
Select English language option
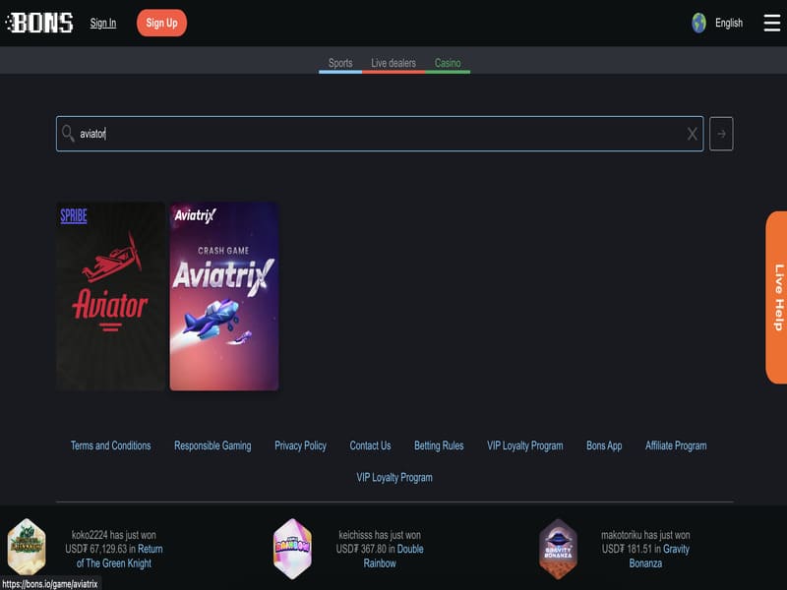(729, 23)
